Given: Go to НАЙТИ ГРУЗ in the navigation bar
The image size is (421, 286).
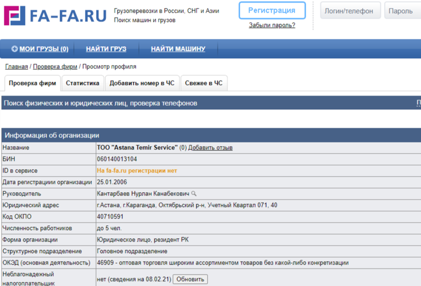Looking at the screenshot, I should (x=106, y=49).
